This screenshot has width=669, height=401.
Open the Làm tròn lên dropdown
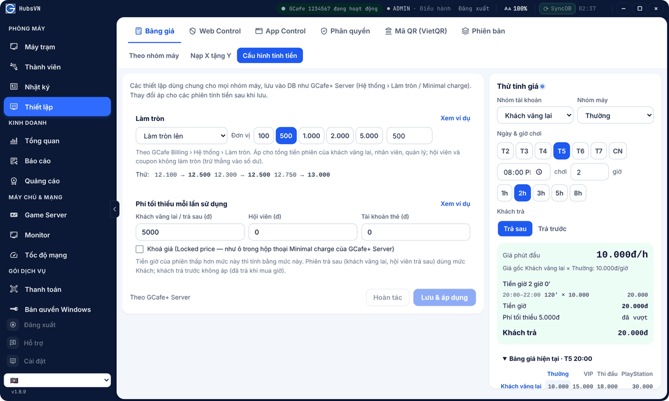tap(182, 136)
